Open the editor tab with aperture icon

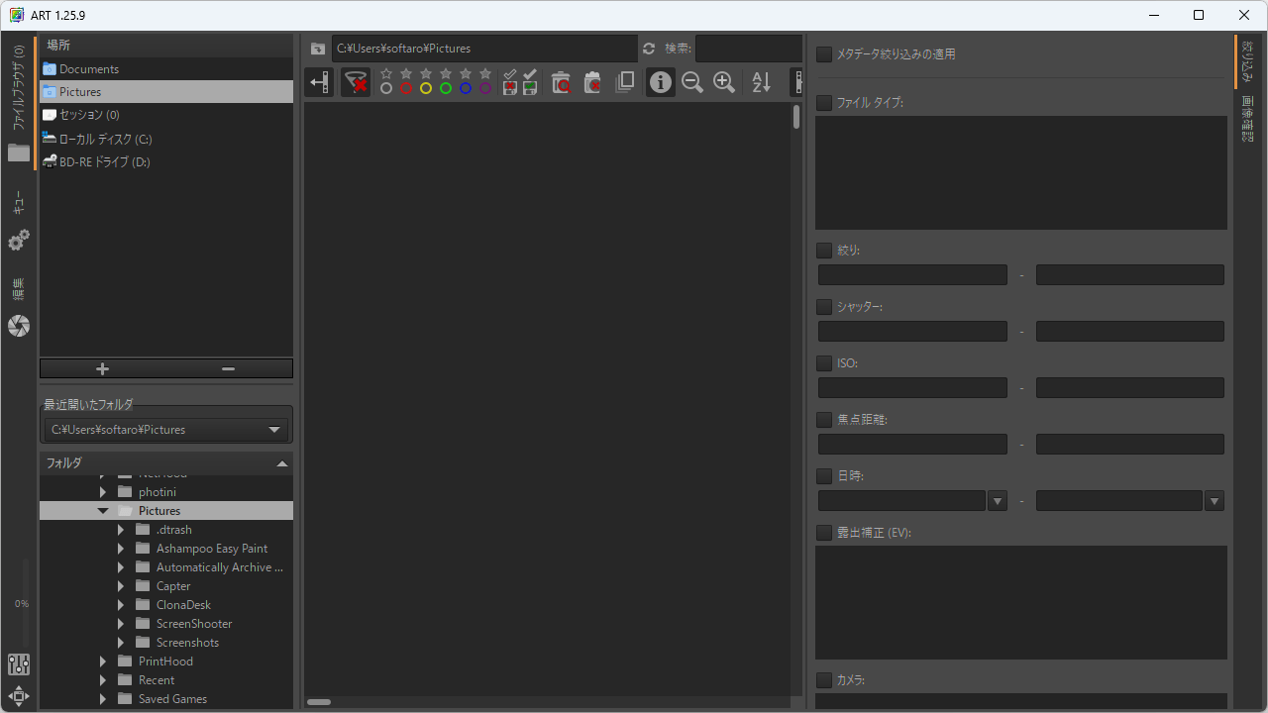click(19, 326)
